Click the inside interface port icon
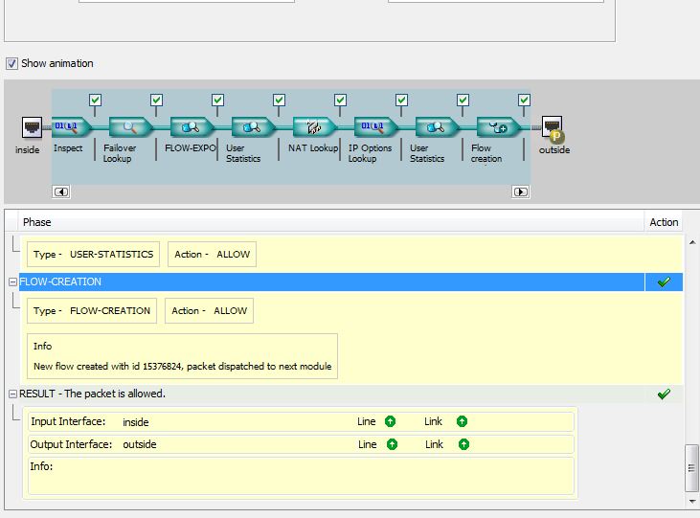This screenshot has height=518, width=700. click(x=32, y=127)
